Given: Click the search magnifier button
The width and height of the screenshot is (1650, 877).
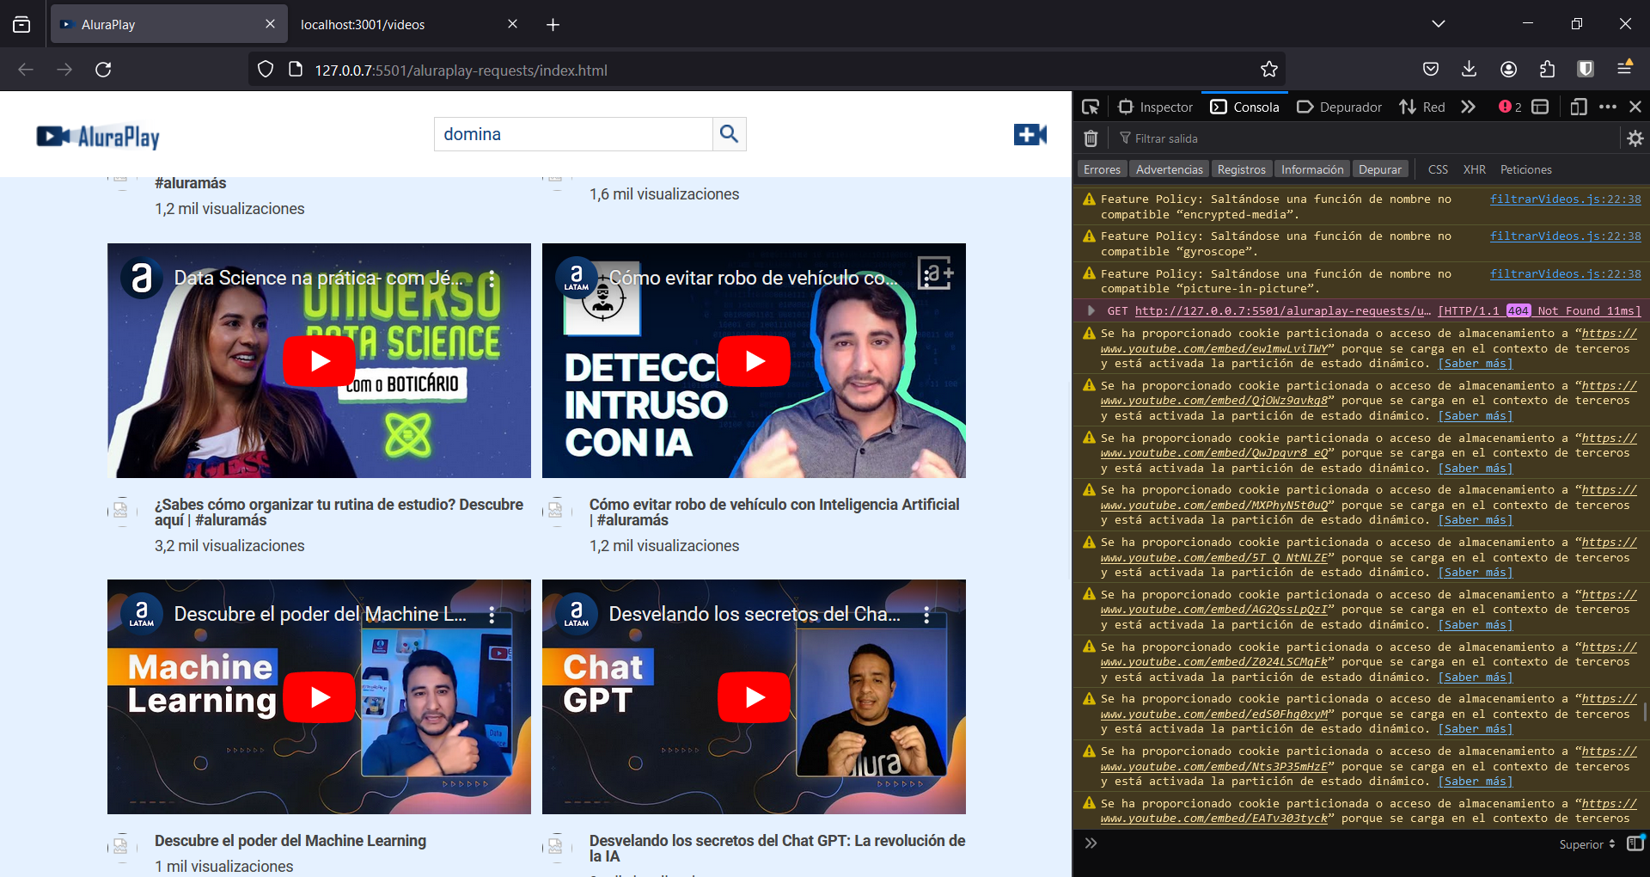Looking at the screenshot, I should [x=729, y=134].
